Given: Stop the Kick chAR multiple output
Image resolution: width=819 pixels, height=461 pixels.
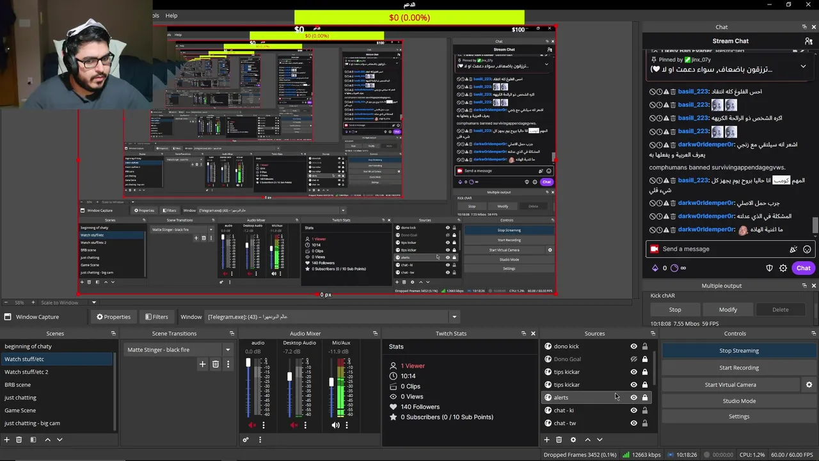Looking at the screenshot, I should [675, 310].
